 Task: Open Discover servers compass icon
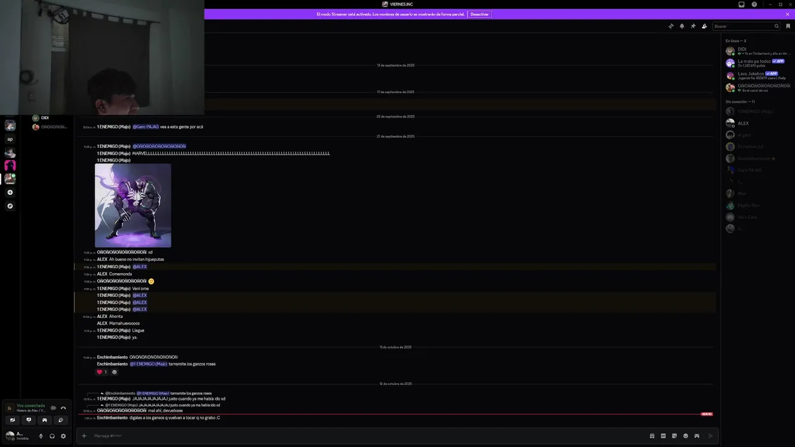pyautogui.click(x=10, y=206)
